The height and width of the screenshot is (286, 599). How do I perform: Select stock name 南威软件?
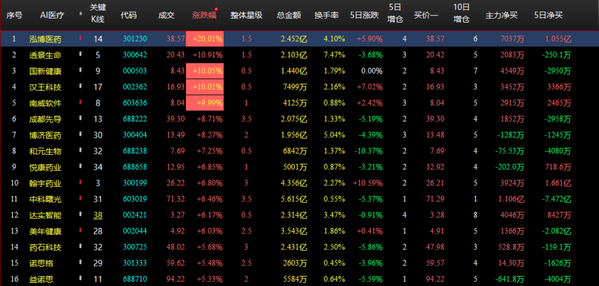pyautogui.click(x=45, y=103)
